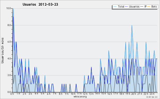Click the '13 h' x-axis label
The image size is (160, 99).
(x=91, y=94)
